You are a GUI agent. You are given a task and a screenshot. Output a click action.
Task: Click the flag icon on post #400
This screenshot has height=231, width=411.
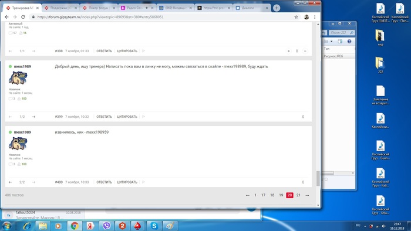pos(143,182)
